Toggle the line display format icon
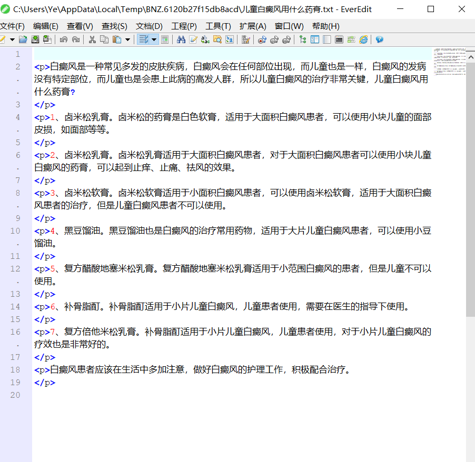Viewport: 475px width, 462px height. 165,39
